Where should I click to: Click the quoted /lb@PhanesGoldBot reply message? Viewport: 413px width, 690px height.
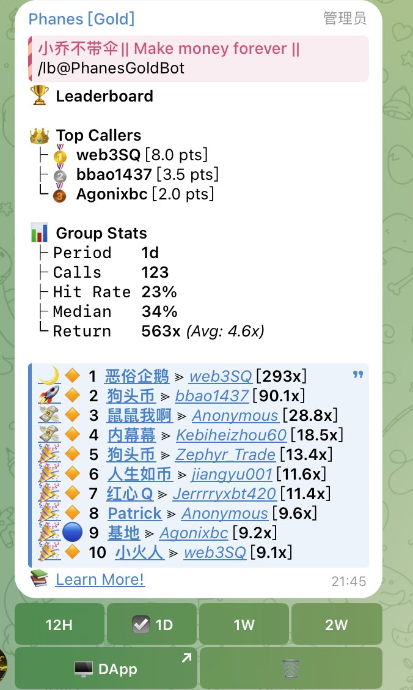click(198, 59)
